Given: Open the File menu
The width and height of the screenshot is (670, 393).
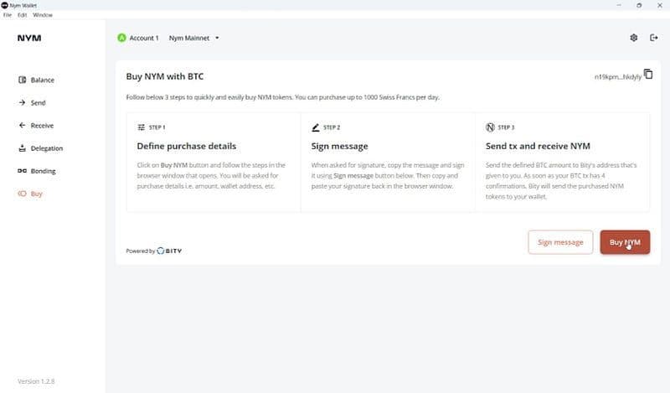Looking at the screenshot, I should pyautogui.click(x=8, y=15).
